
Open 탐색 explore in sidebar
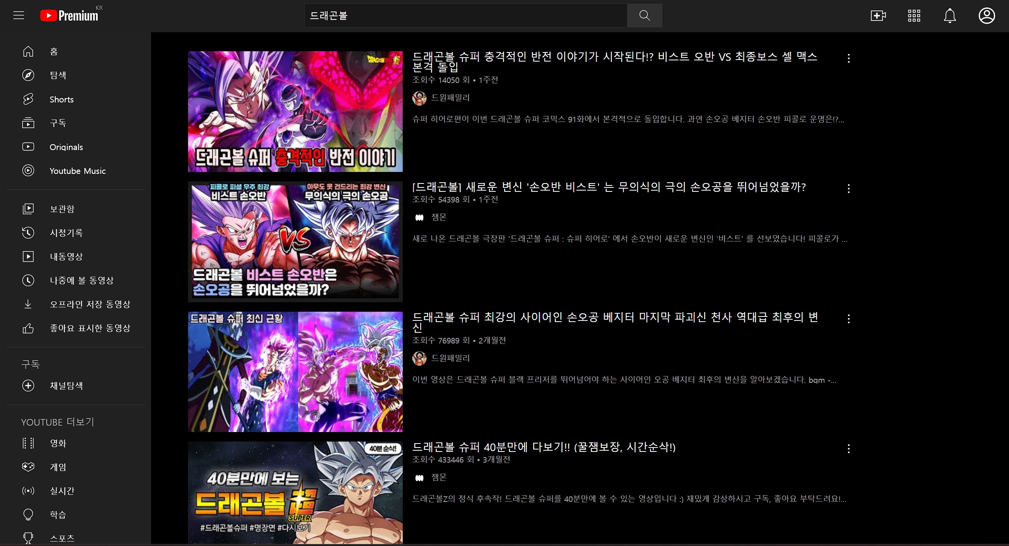tap(58, 75)
